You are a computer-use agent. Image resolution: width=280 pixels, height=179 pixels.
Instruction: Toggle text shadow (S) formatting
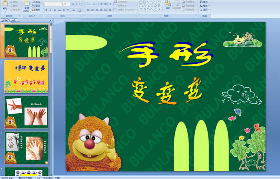[x=64, y=10]
